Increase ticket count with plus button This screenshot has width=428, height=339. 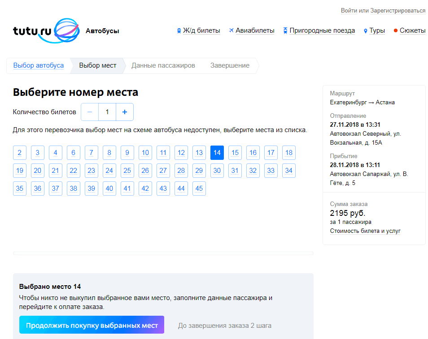click(125, 112)
